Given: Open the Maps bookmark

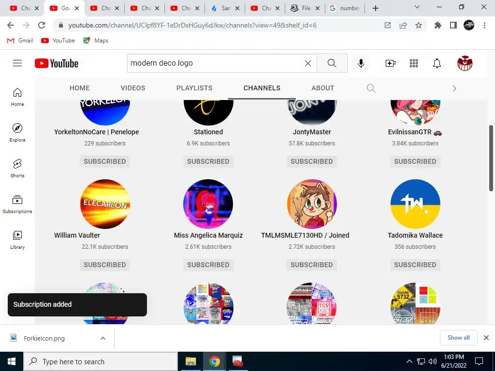Looking at the screenshot, I should pyautogui.click(x=96, y=41).
